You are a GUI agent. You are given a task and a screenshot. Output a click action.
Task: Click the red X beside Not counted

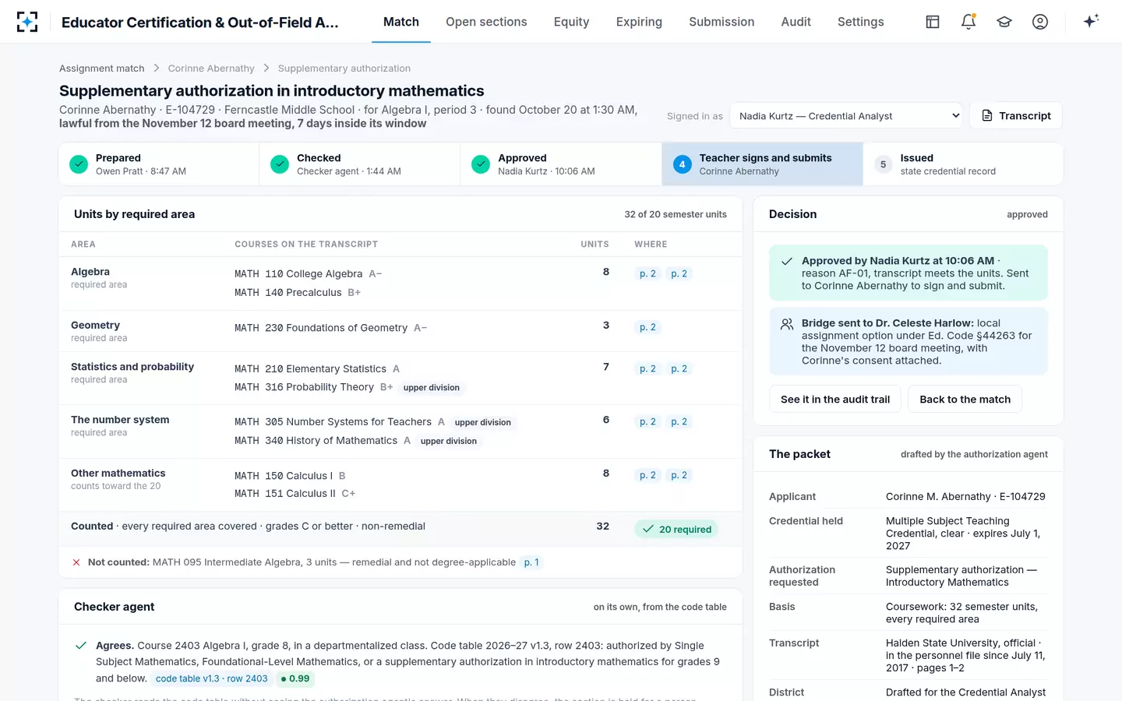pos(76,562)
